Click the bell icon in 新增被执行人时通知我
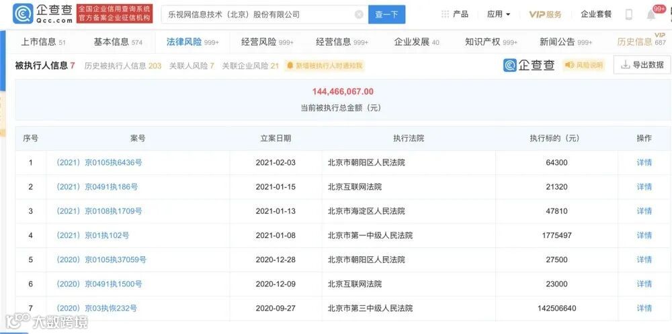Viewport: 672px width, 334px height. pyautogui.click(x=290, y=66)
